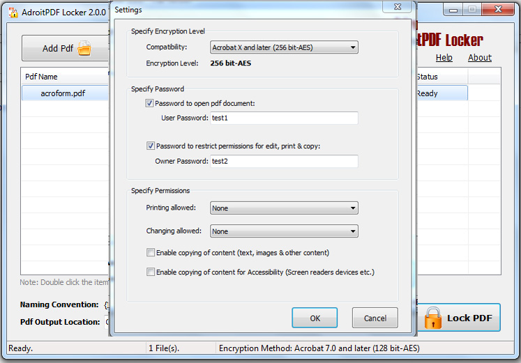
Task: Click into the Owner Password field
Action: 284,161
